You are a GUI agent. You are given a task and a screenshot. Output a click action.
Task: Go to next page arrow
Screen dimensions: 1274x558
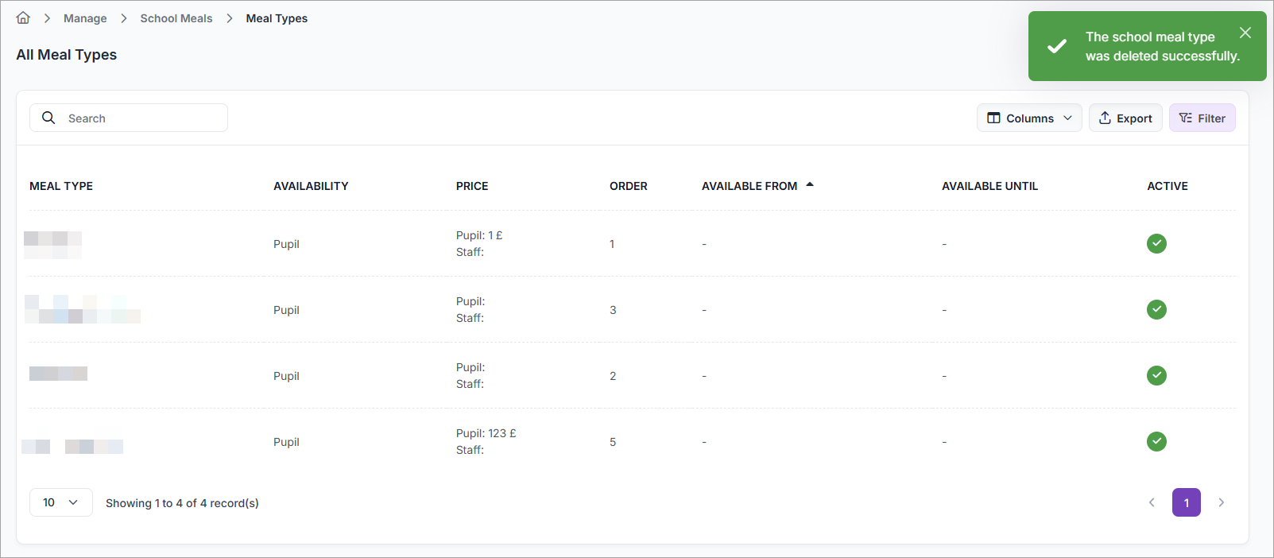tap(1222, 502)
